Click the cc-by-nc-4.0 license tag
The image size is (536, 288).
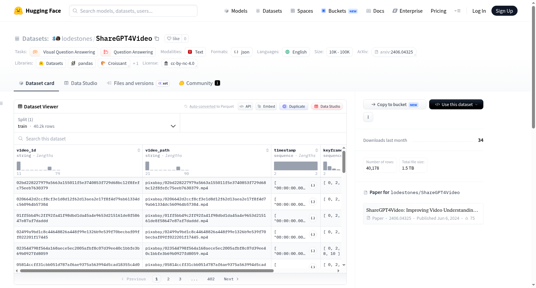pyautogui.click(x=179, y=63)
